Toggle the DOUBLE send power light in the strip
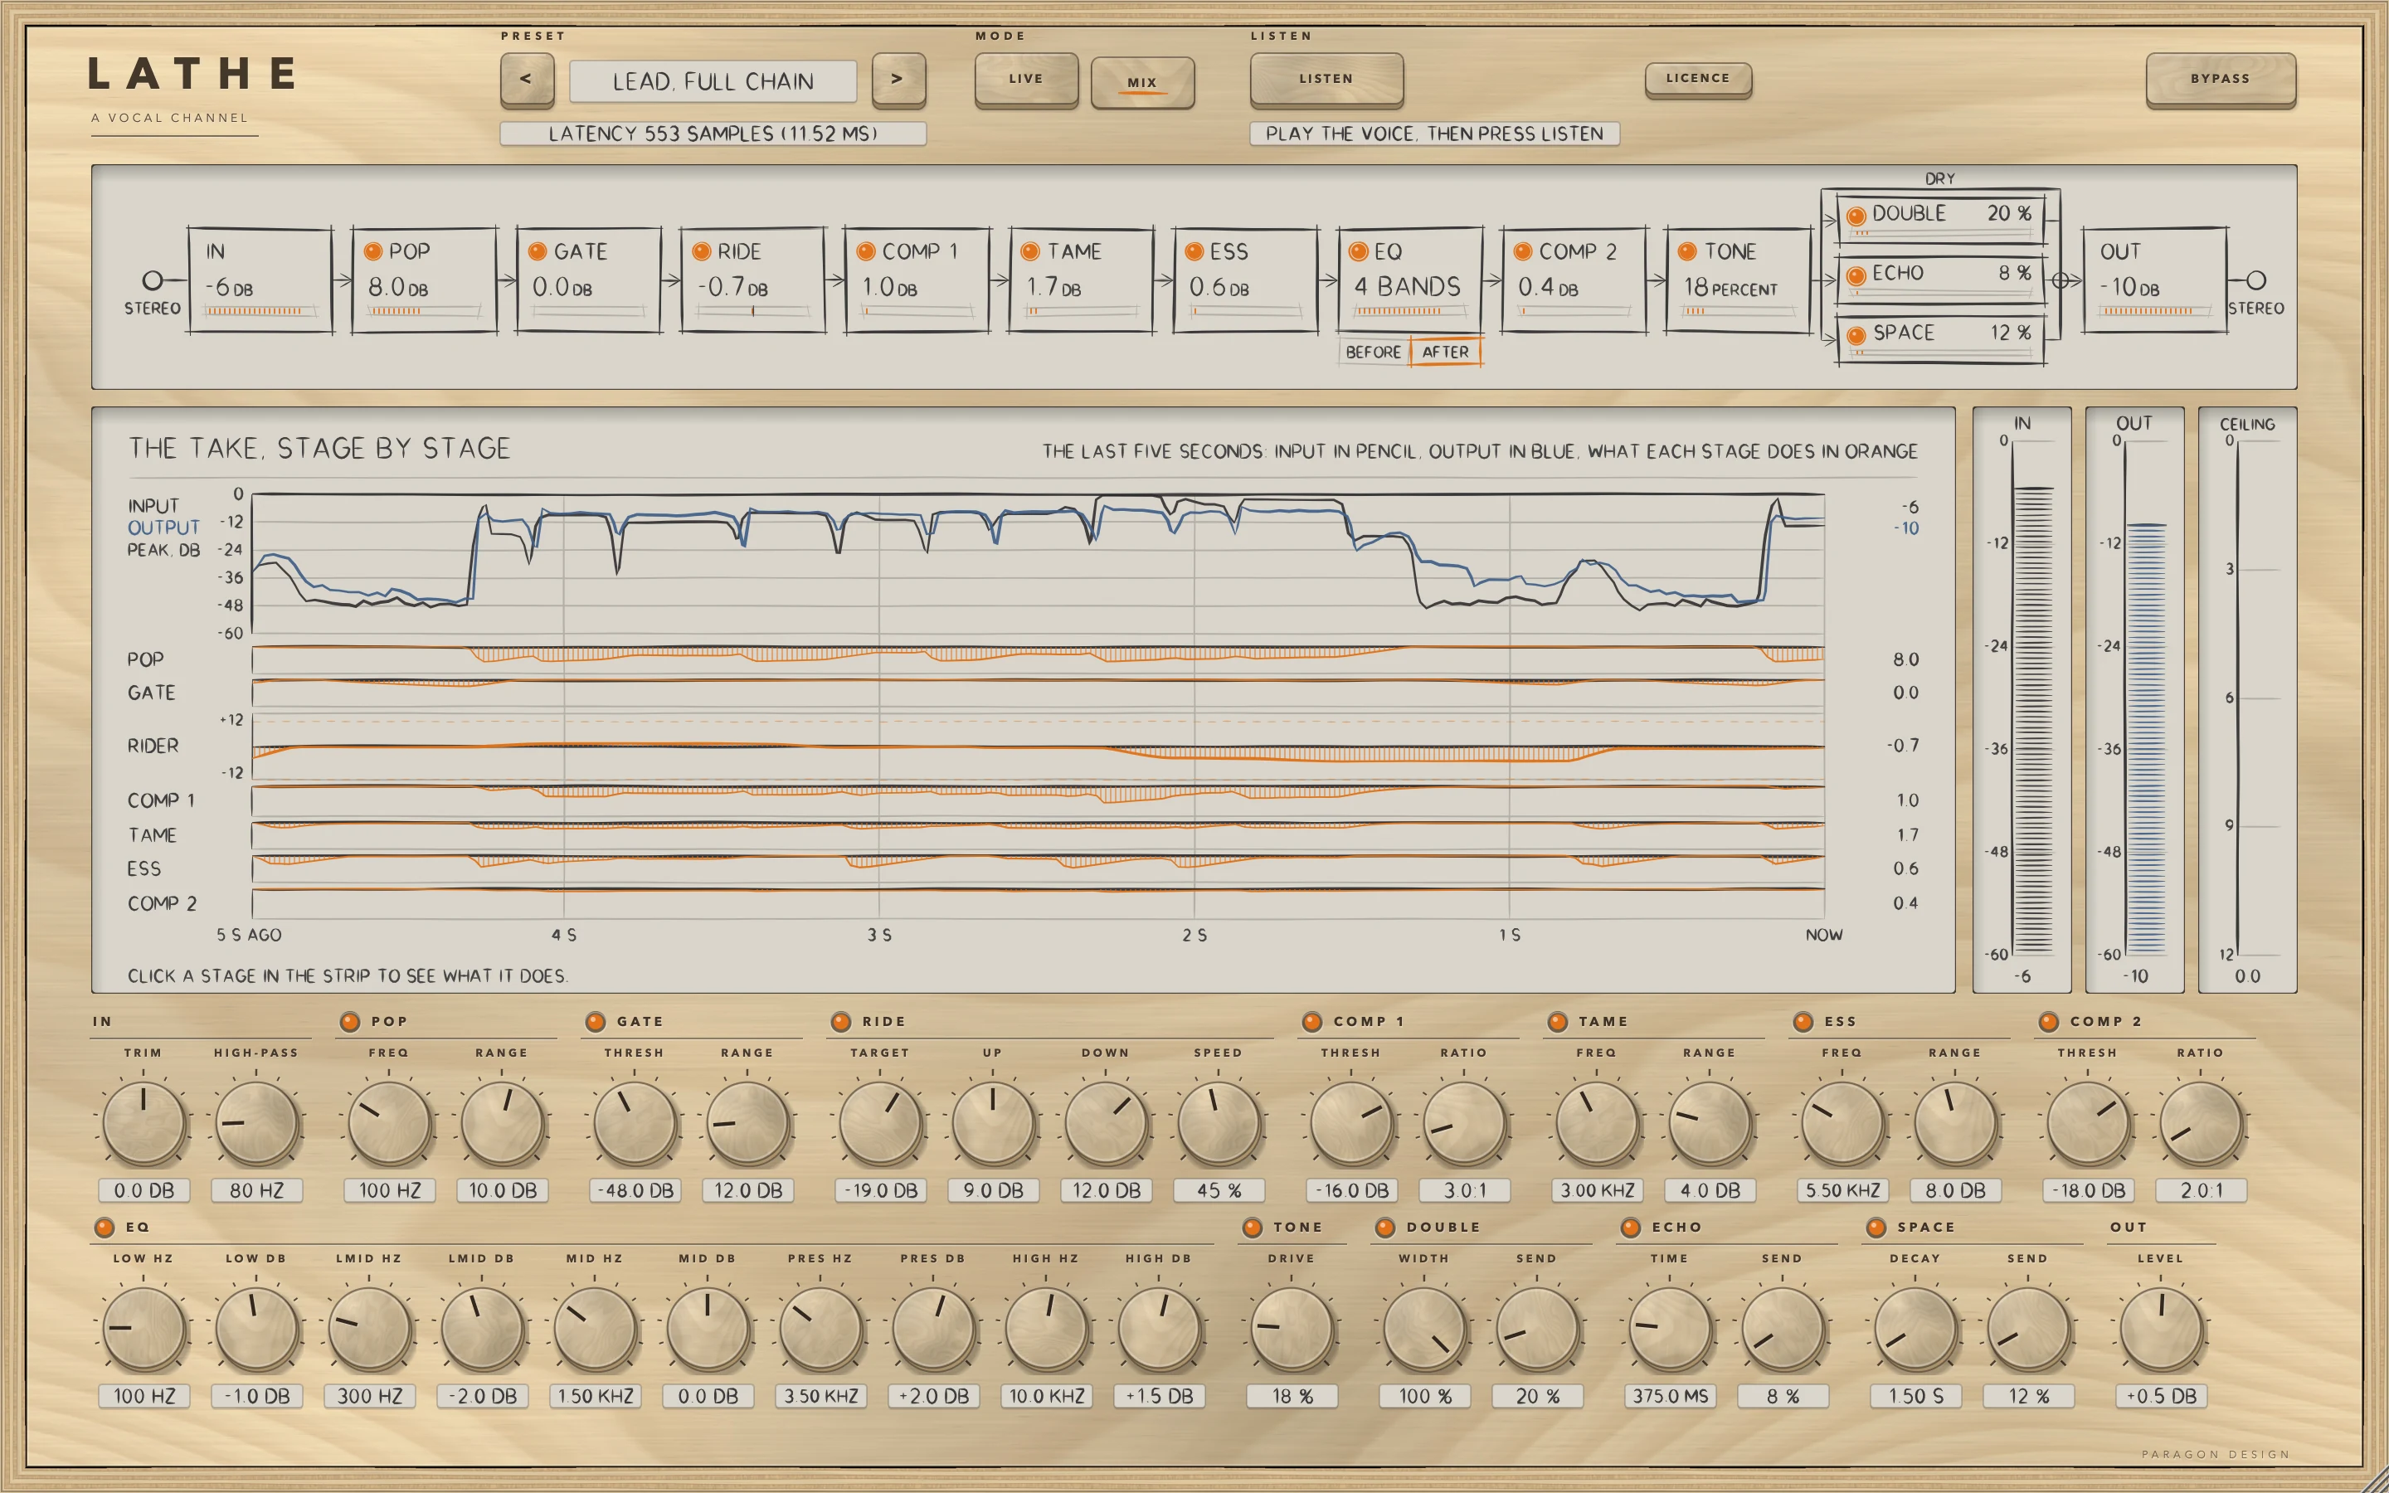 [1856, 216]
